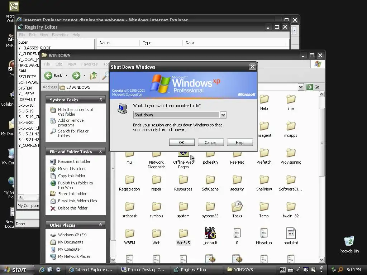Screen dimensions: 367x275
Task: Open Add or remove programs link
Action: (x=71, y=122)
